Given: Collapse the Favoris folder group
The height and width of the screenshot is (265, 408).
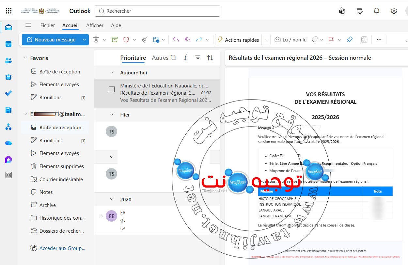Looking at the screenshot, I should [x=25, y=58].
